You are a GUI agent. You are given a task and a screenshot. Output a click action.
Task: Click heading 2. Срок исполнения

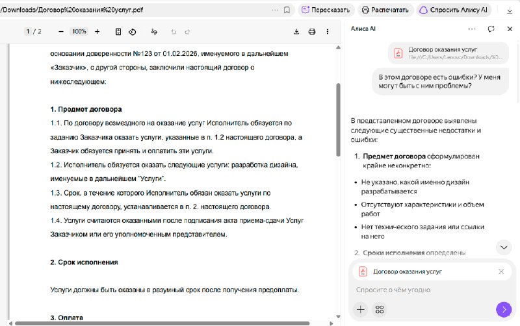84,262
